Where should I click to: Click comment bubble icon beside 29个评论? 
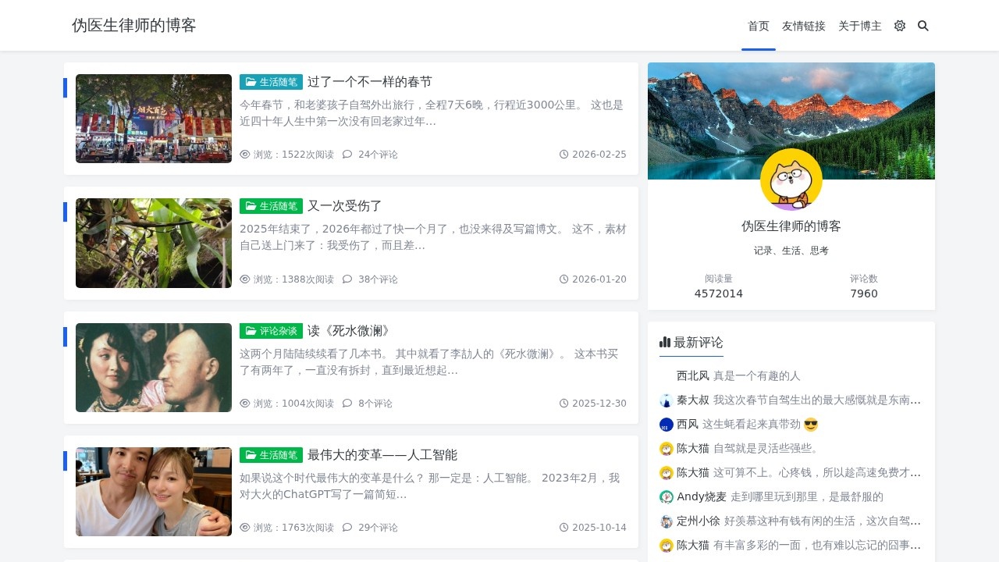pyautogui.click(x=347, y=528)
